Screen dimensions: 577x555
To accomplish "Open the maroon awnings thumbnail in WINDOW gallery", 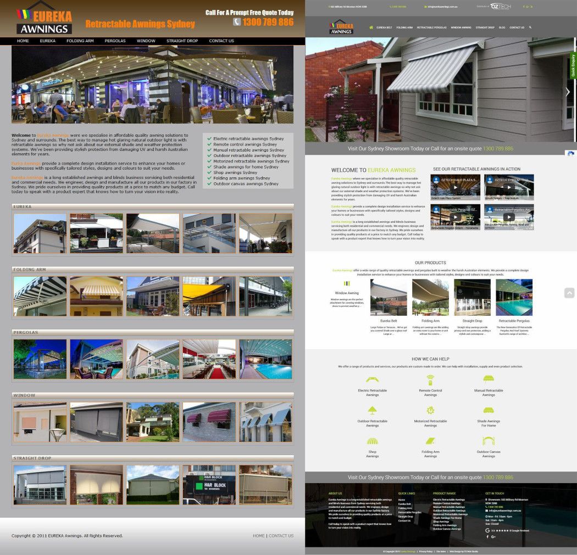I will pyautogui.click(x=209, y=422).
